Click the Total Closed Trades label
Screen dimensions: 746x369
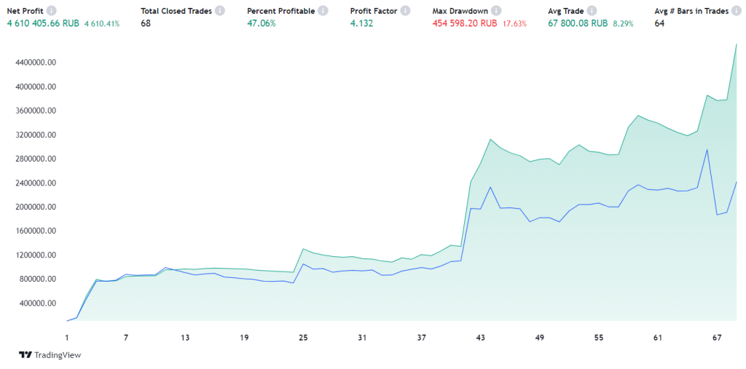tap(176, 11)
